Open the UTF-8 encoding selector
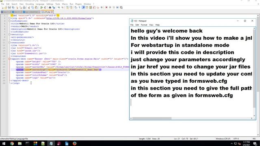The image size is (260, 146). 236,139
